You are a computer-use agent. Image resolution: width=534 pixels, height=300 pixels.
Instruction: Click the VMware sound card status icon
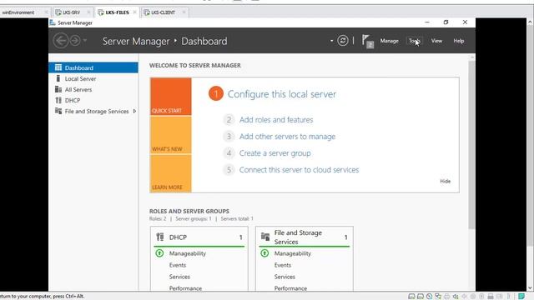pos(456,297)
